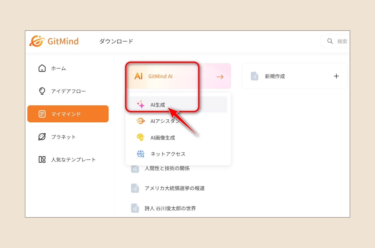Click the アイデアフロー lightbulb icon

tap(42, 91)
